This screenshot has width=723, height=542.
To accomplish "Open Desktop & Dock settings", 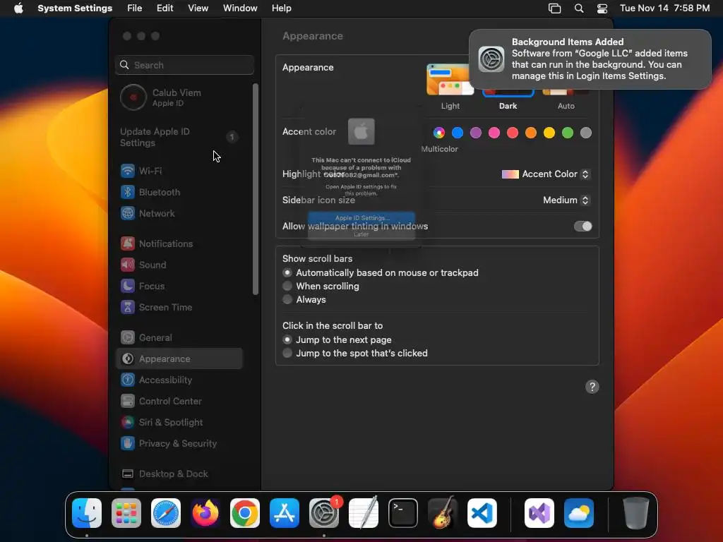I will click(179, 474).
